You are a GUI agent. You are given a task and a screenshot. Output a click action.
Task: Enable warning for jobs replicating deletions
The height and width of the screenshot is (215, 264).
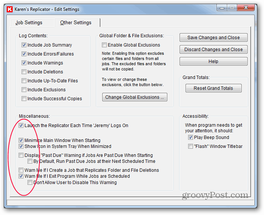[21, 170]
